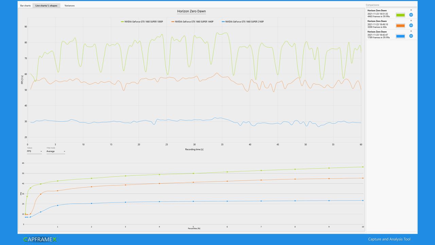
Task: Click the Comparisons panel heading
Action: pos(372,5)
